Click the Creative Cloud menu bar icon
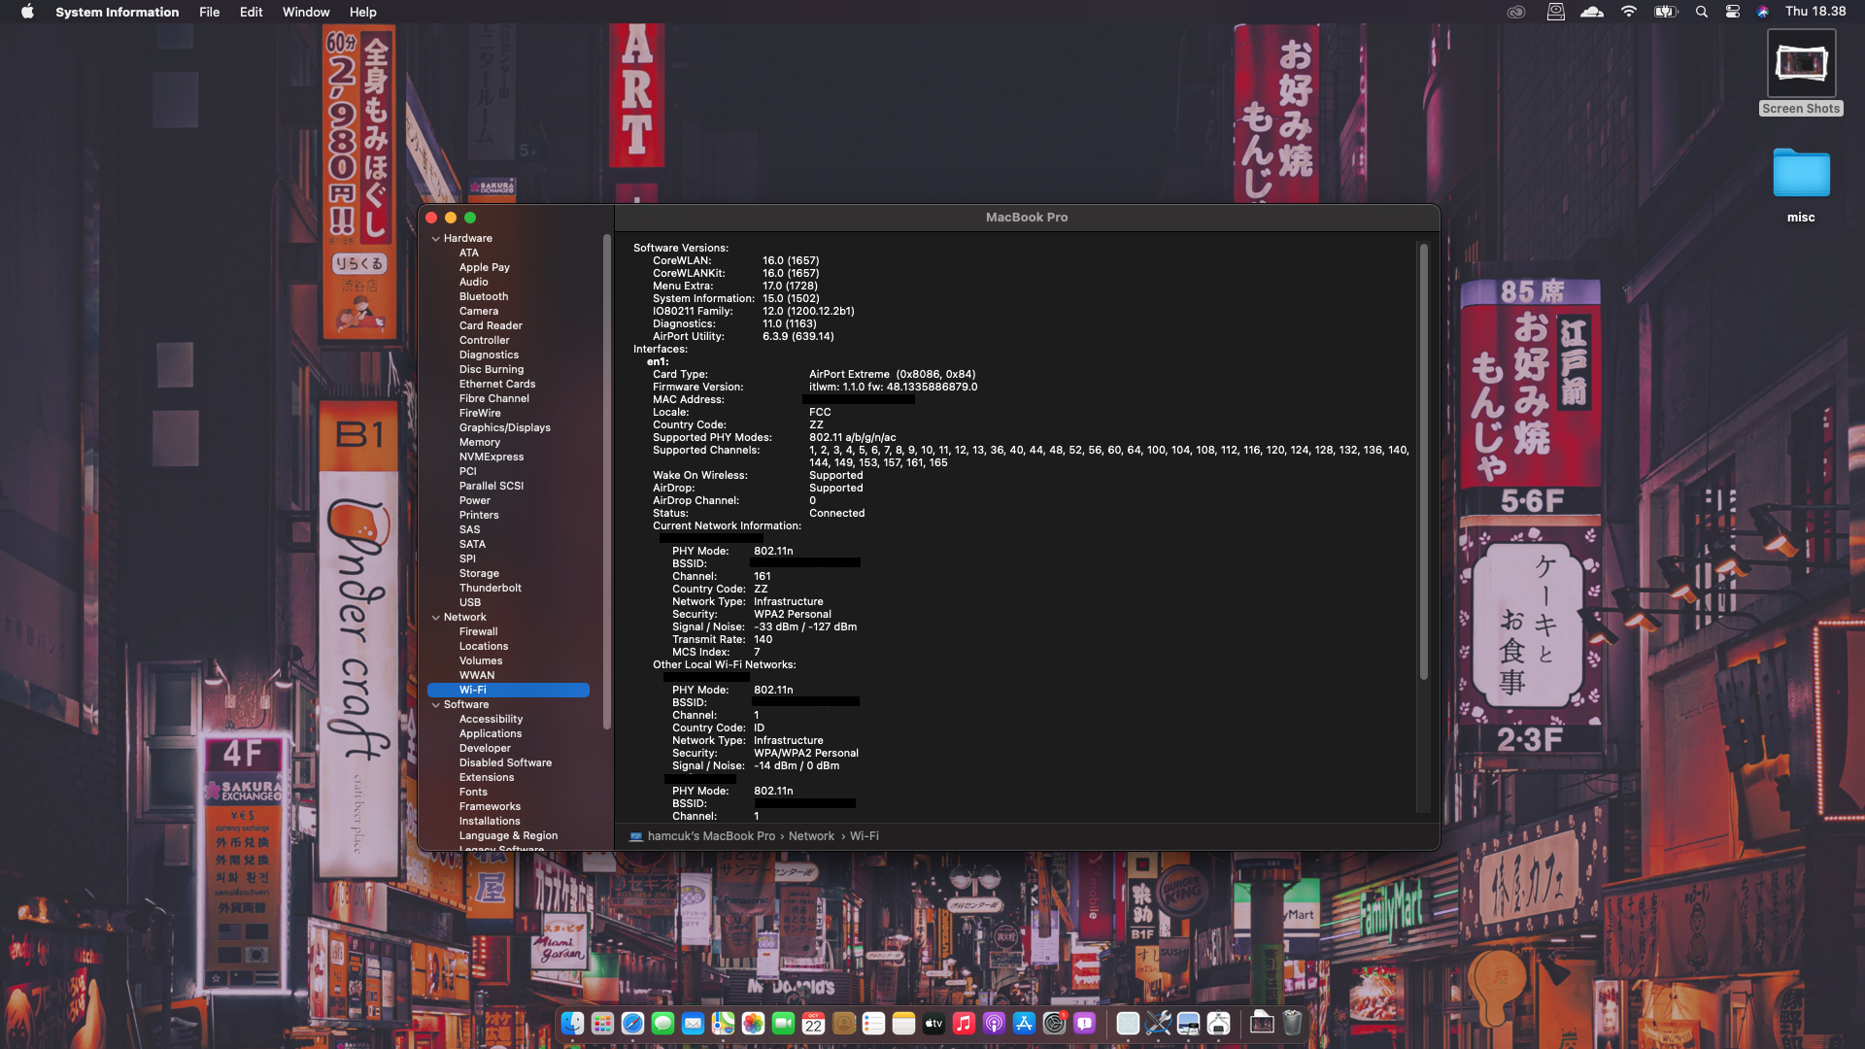The image size is (1865, 1049). click(x=1516, y=12)
